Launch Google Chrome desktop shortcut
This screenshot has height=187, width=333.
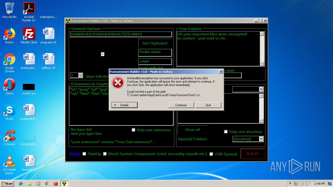pos(9,63)
